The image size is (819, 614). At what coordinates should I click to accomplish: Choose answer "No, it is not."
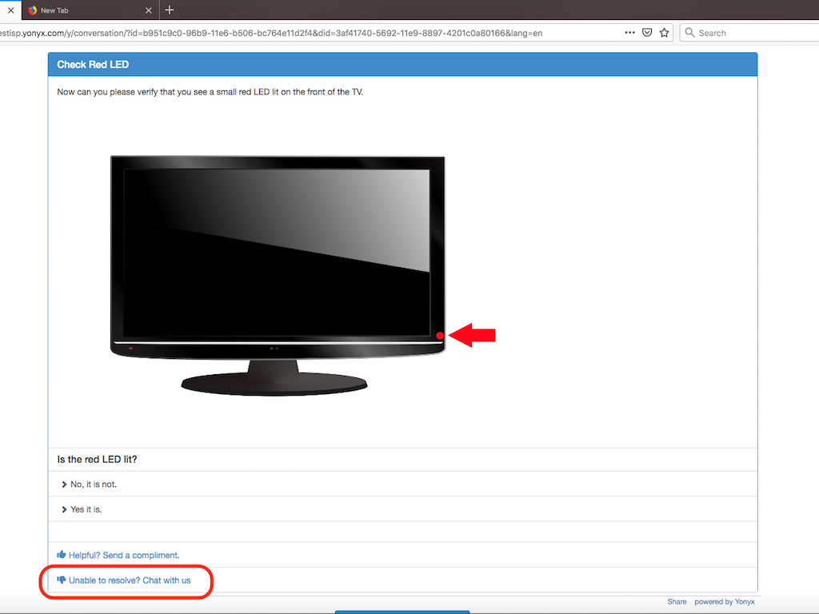403,484
